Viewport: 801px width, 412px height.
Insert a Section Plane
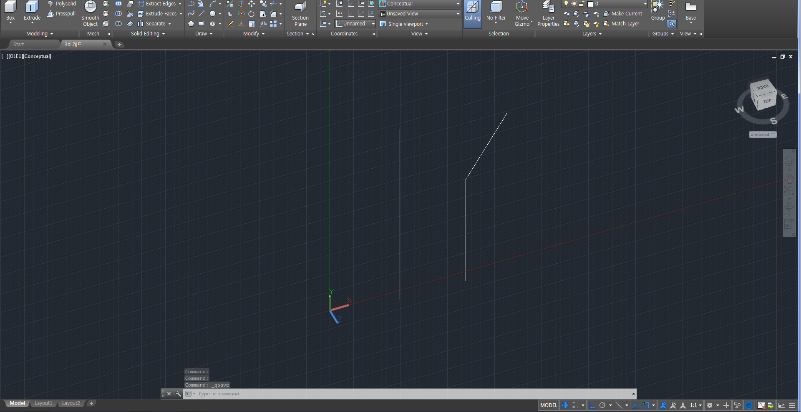[x=300, y=14]
